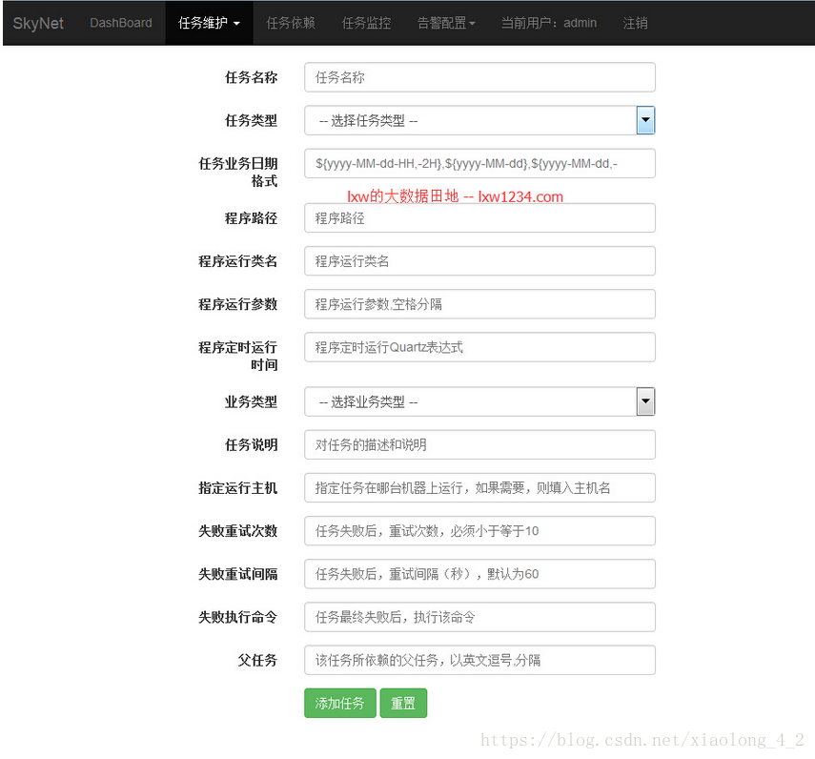Click the 任务业务日期格式 input field
The width and height of the screenshot is (815, 759).
479,164
